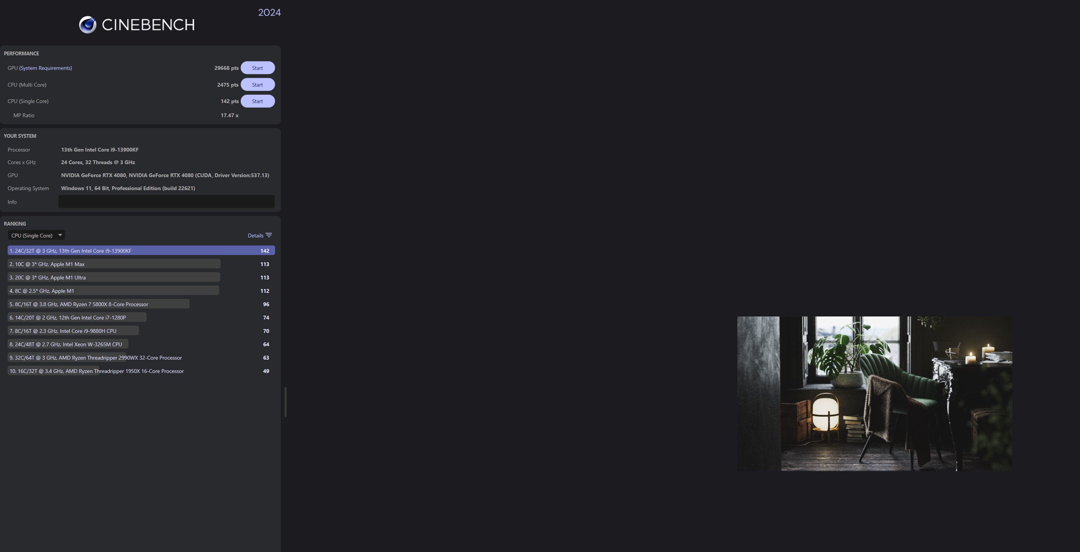
Task: Select the Apple M1 Max ranking bar
Action: 114,264
